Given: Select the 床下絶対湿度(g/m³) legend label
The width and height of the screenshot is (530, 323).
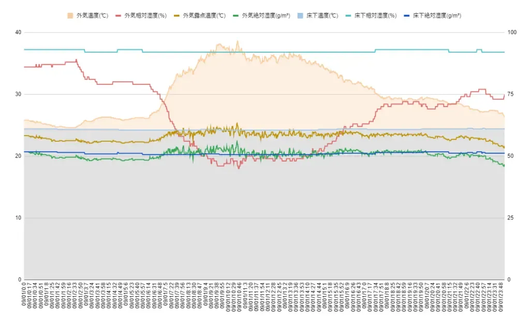Looking at the screenshot, I should point(437,16).
